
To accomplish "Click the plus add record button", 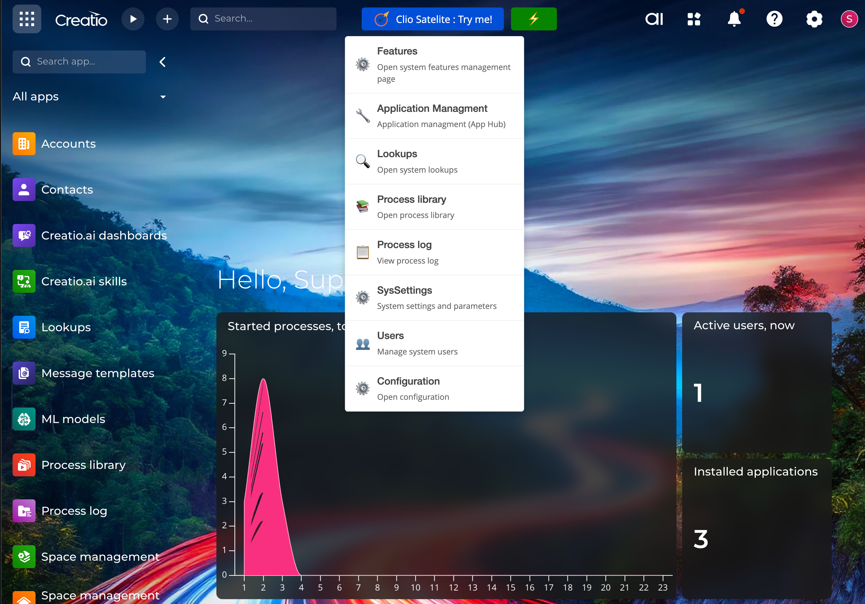I will [167, 19].
